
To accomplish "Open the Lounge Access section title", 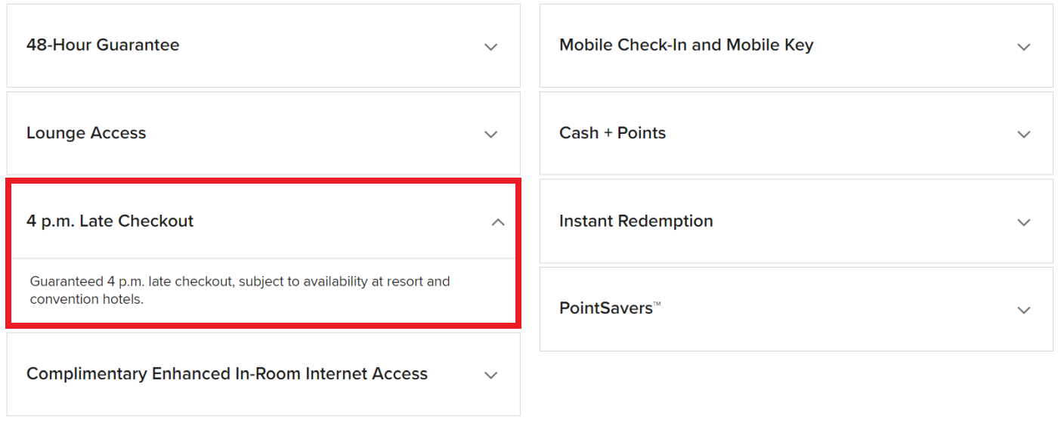I will (86, 133).
